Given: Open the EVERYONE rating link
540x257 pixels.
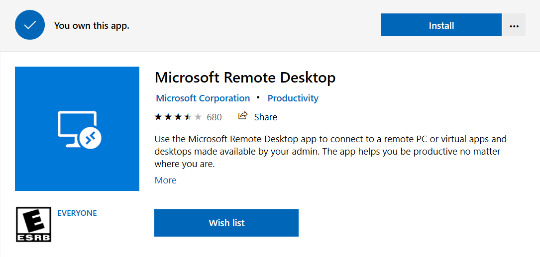Looking at the screenshot, I should (77, 213).
